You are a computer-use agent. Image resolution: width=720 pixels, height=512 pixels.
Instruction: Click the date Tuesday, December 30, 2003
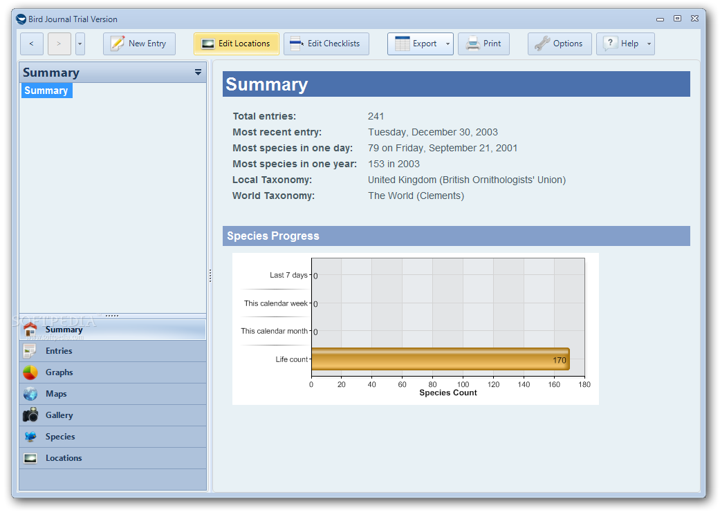pyautogui.click(x=432, y=132)
